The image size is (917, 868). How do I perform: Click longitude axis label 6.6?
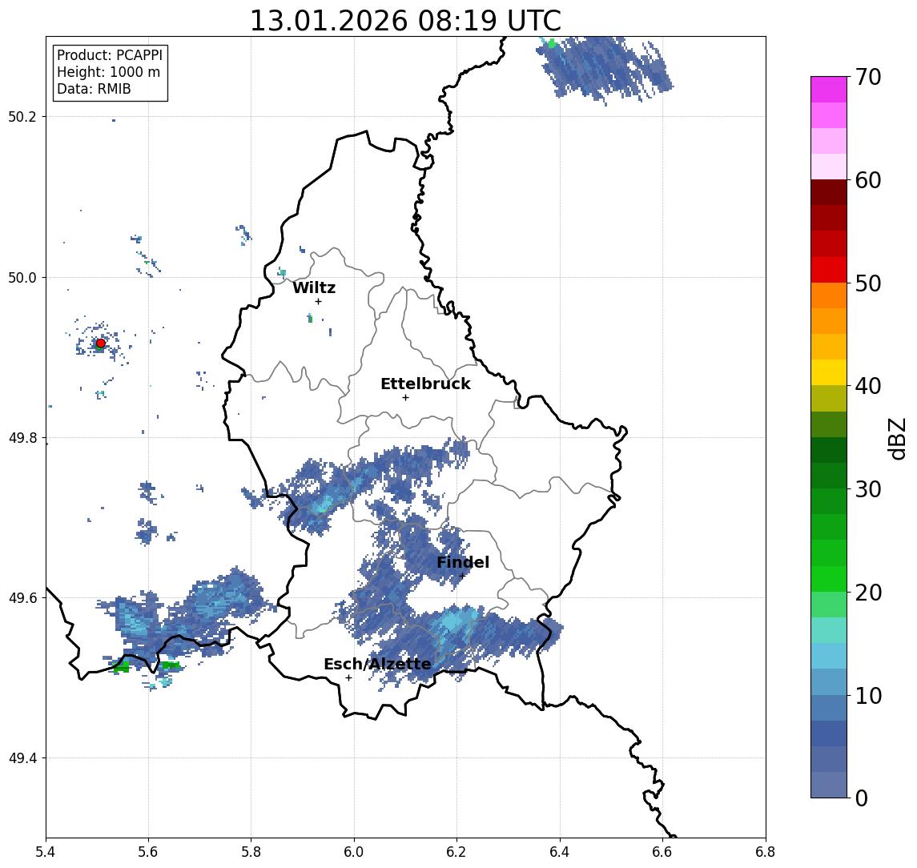click(x=663, y=851)
